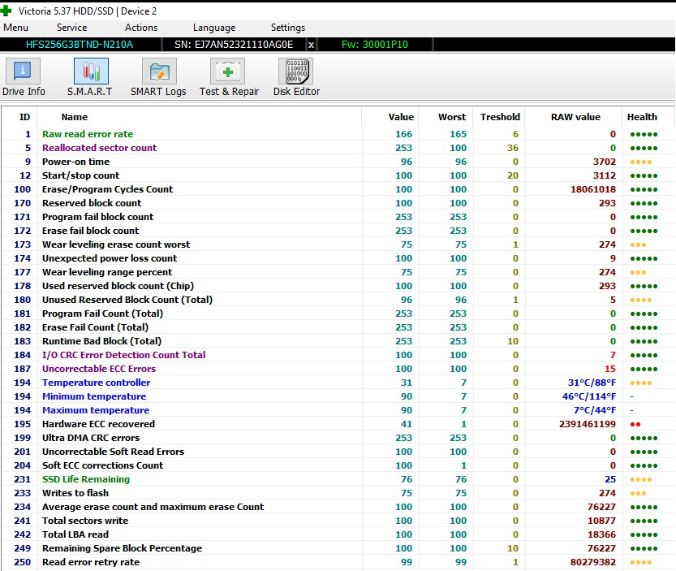Open the Drive Info panel icon
The height and width of the screenshot is (571, 676).
(x=23, y=71)
